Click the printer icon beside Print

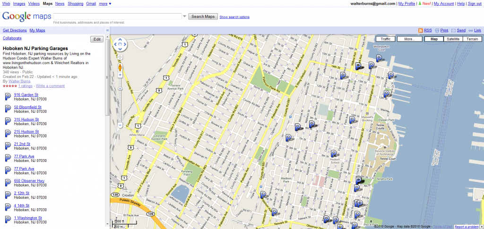click(x=437, y=31)
